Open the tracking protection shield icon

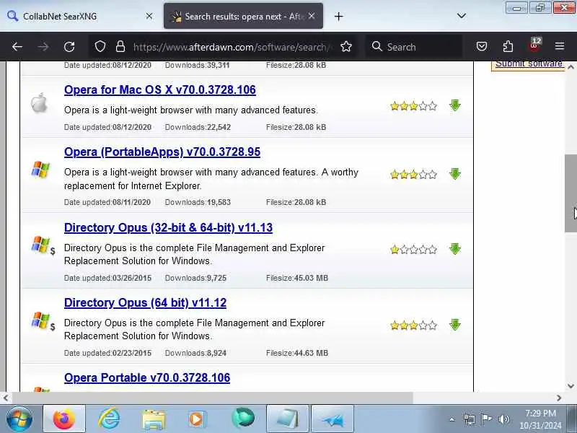[100, 47]
